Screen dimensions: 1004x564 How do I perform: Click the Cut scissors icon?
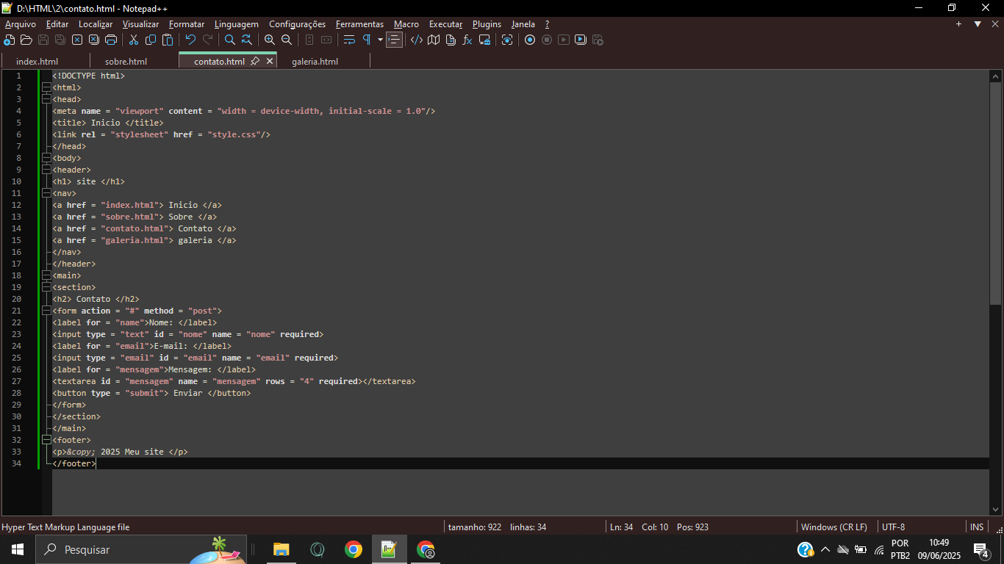click(x=134, y=40)
